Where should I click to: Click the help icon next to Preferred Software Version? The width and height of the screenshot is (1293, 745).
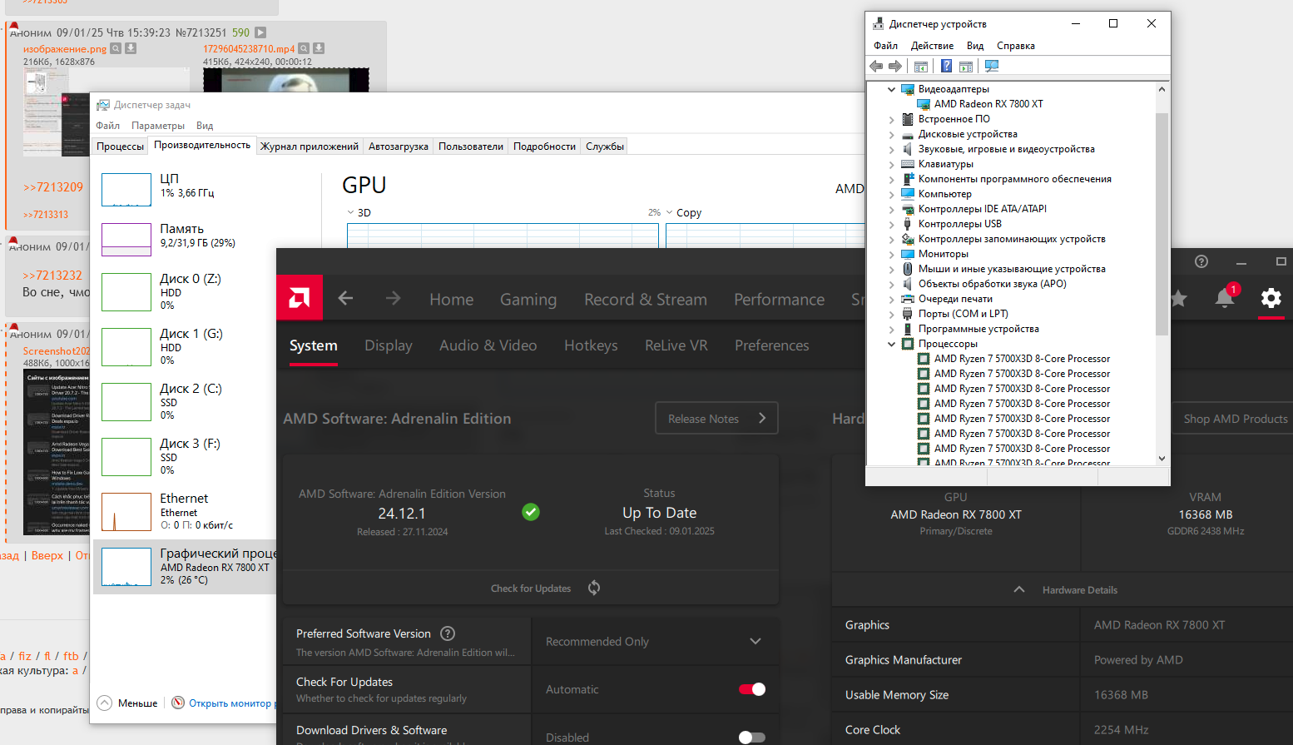[448, 633]
